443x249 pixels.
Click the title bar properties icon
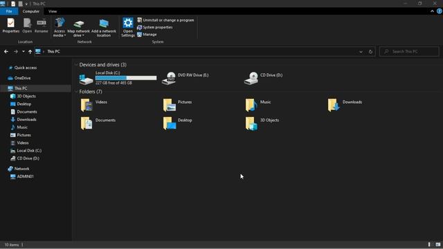13,3
